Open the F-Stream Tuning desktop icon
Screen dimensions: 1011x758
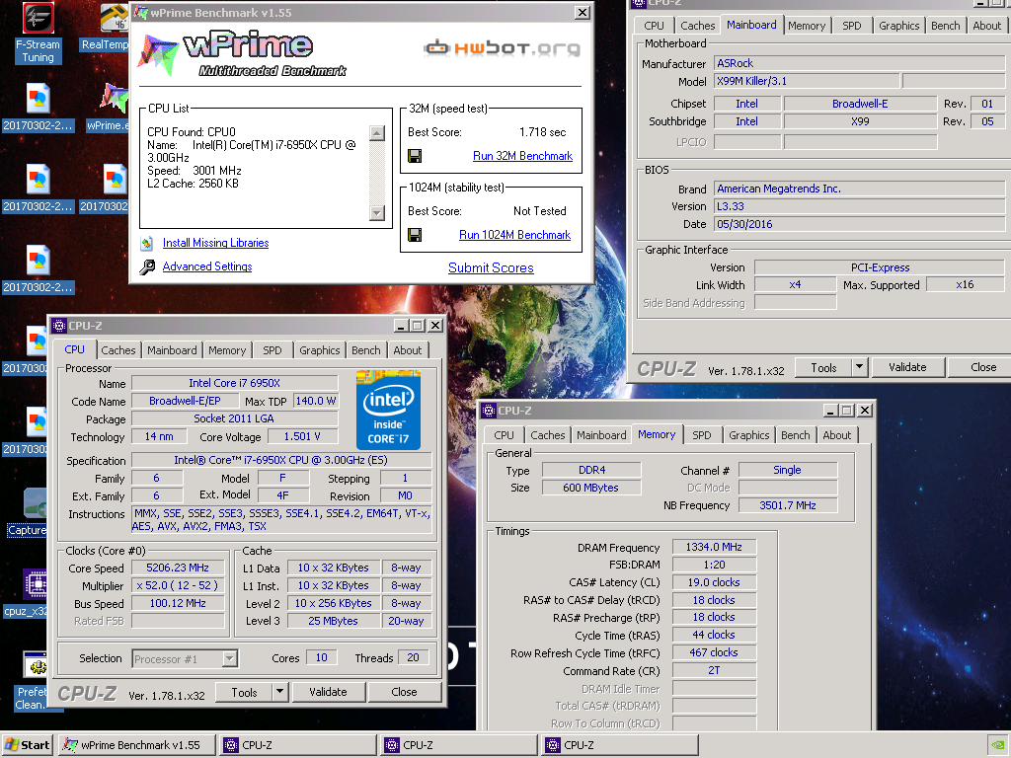(39, 33)
